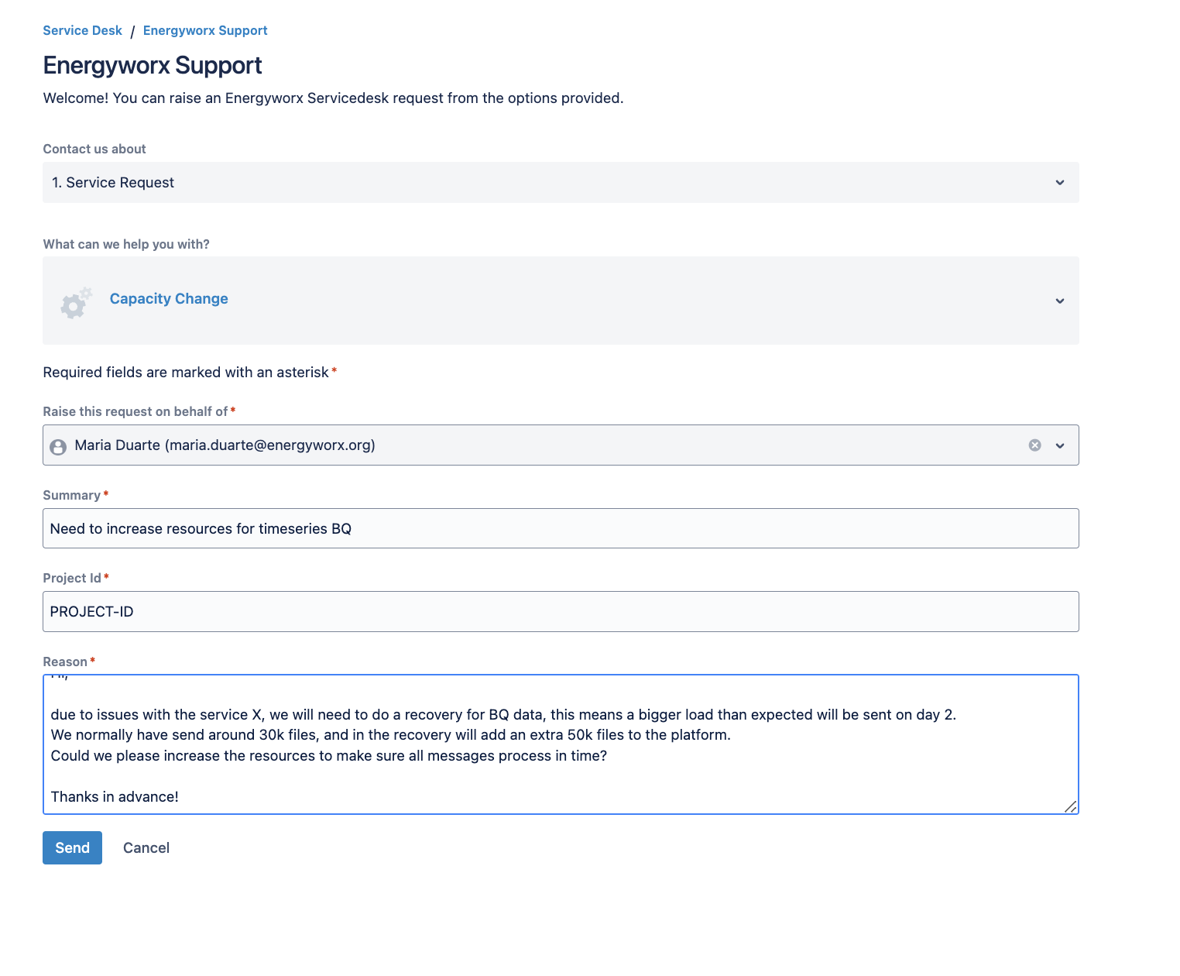Select the 1. Service Request option text
Viewport: 1180px width, 976px height.
[x=113, y=183]
